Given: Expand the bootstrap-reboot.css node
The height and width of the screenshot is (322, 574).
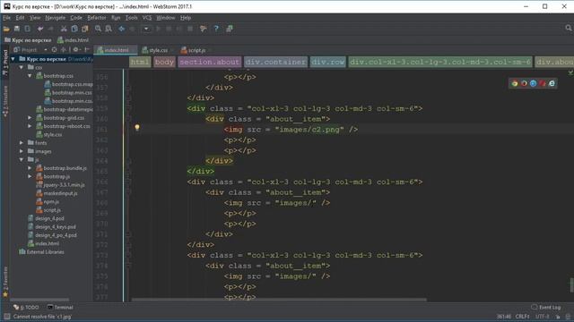Looking at the screenshot, I should point(30,126).
